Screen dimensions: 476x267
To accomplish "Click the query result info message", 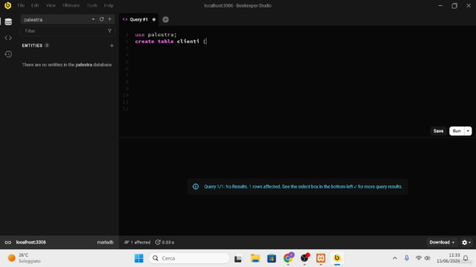I will [x=297, y=186].
